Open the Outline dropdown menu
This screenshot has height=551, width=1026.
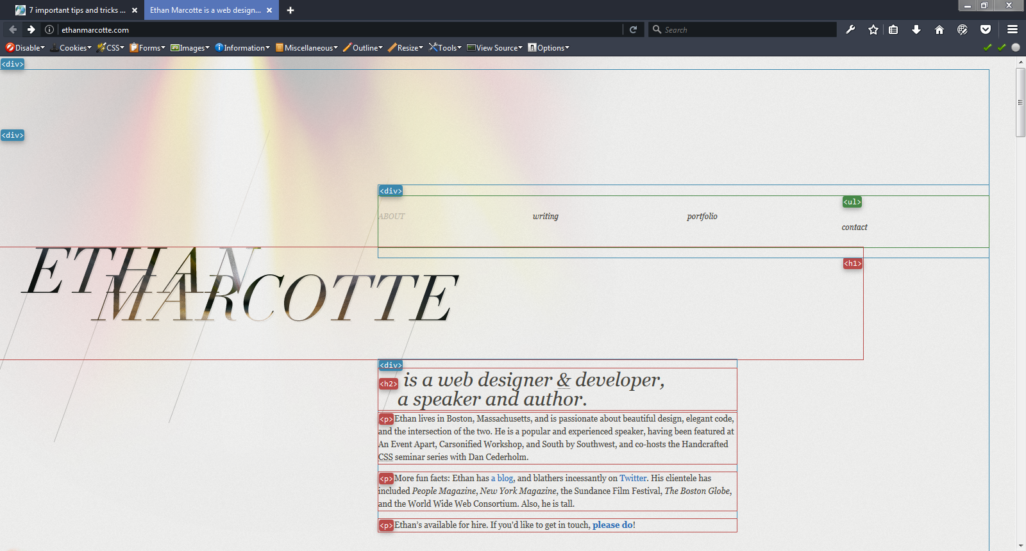coord(363,47)
